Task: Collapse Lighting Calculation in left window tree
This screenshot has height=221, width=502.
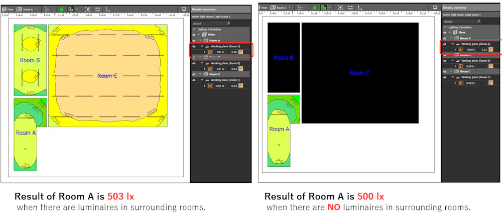Action: [194, 30]
